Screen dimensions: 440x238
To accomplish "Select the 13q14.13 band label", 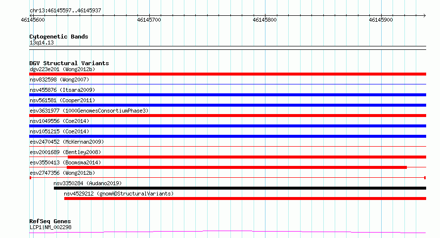I will tap(42, 42).
